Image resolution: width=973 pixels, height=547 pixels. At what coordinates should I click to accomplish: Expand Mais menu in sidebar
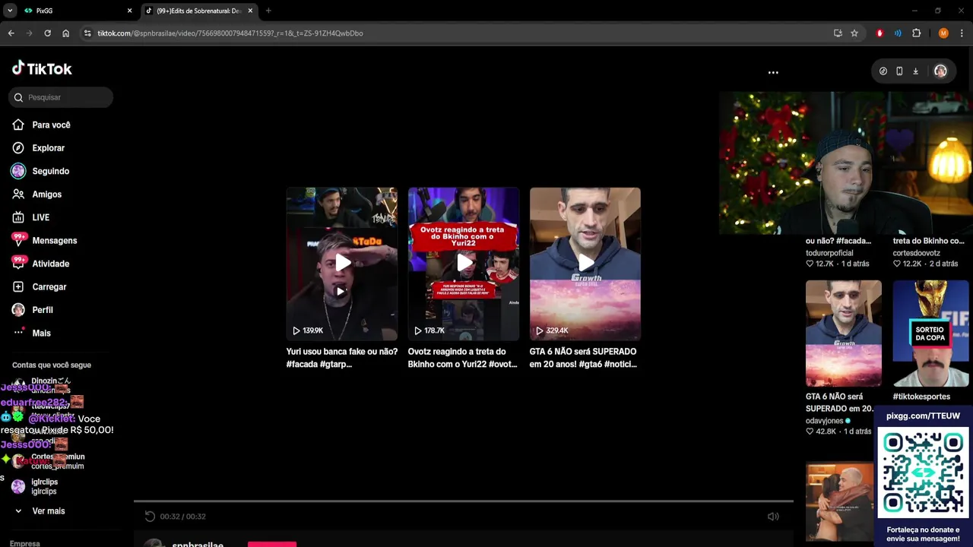[31, 334]
